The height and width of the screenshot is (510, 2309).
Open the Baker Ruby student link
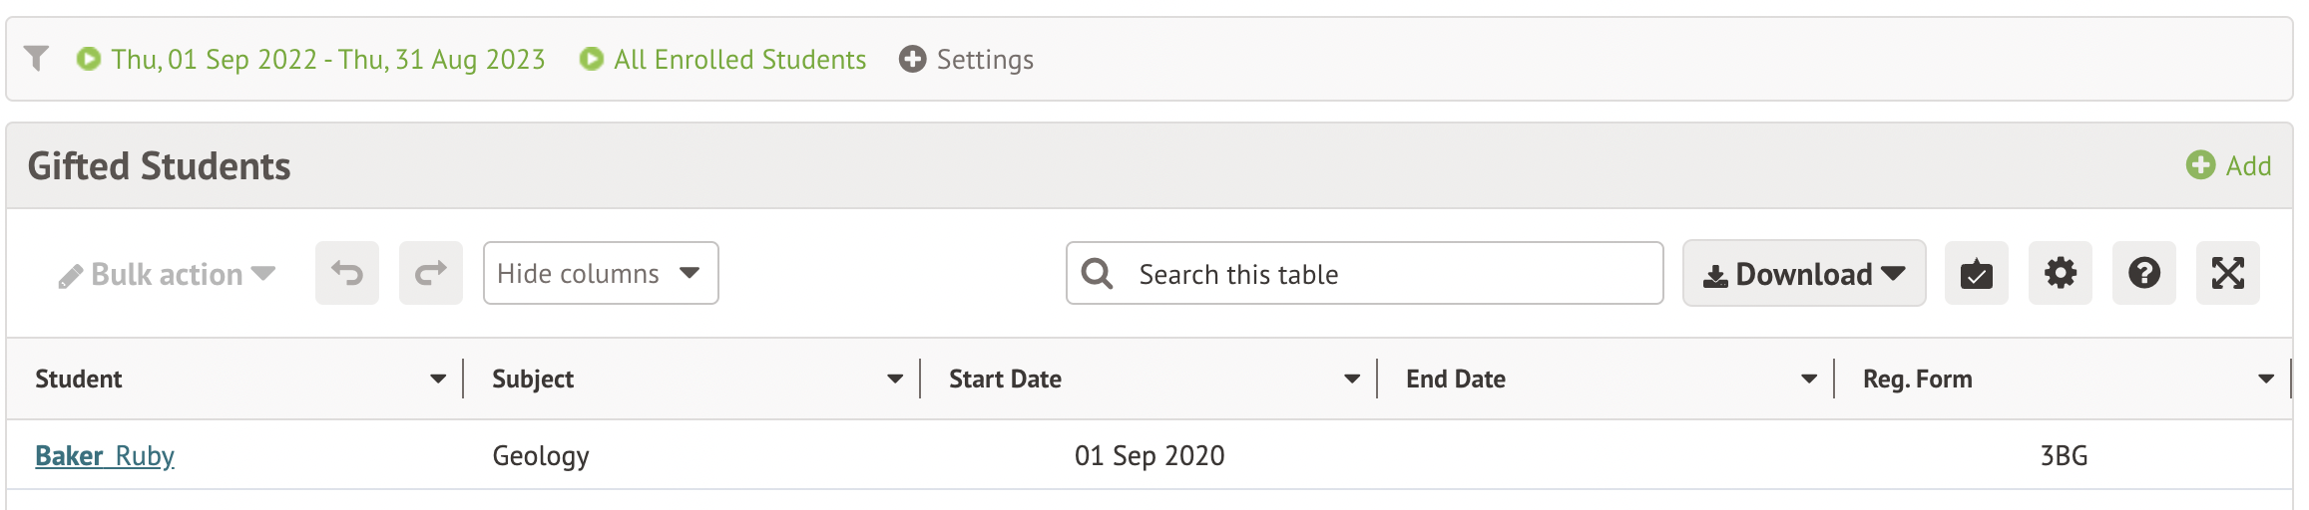[x=105, y=456]
